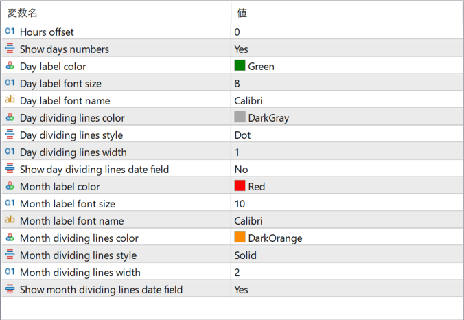Click the color icon beside Month dividing lines color
This screenshot has height=320, width=464.
click(x=10, y=237)
